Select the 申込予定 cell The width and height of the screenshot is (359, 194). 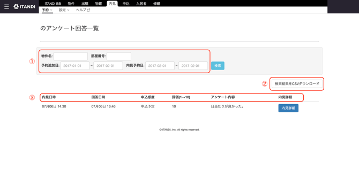coord(148,106)
